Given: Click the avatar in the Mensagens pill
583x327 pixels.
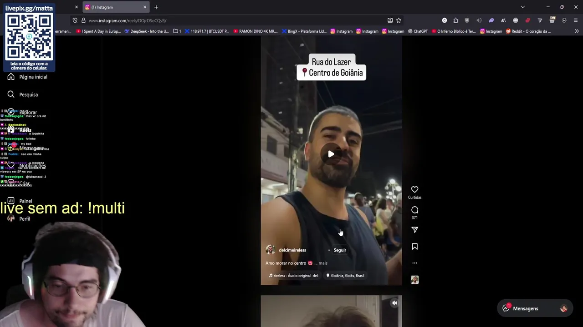Looking at the screenshot, I should pyautogui.click(x=563, y=308).
